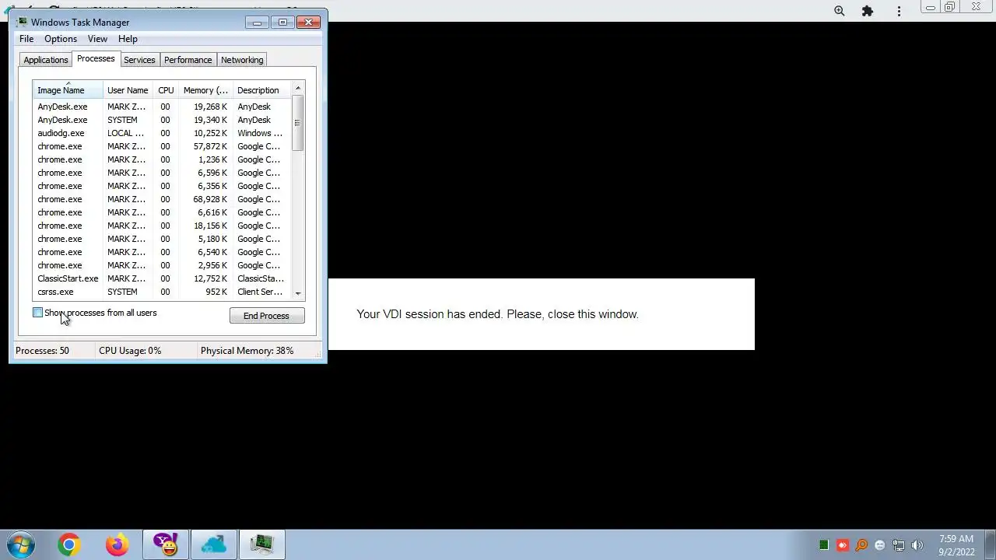Open the Windows Start menu orb
Image resolution: width=996 pixels, height=560 pixels.
tap(20, 544)
